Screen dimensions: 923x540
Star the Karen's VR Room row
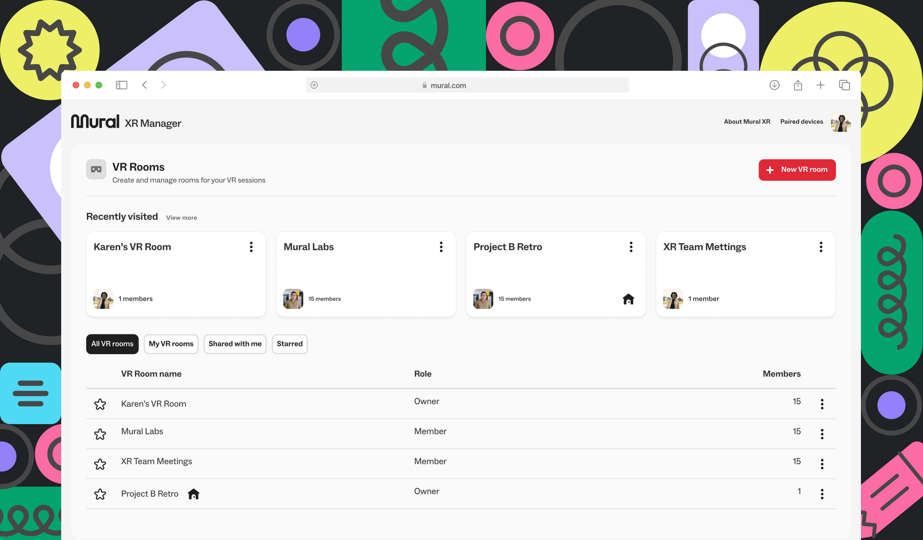[x=100, y=404]
